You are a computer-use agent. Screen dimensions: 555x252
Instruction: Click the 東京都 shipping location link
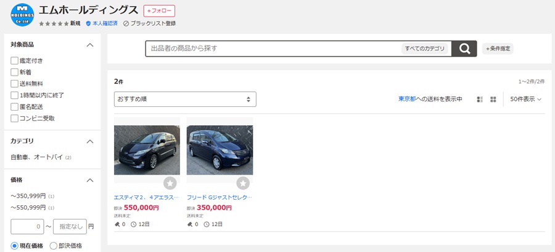(x=407, y=100)
